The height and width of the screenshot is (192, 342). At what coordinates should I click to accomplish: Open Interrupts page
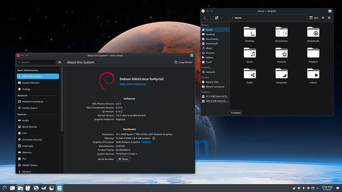(x=38, y=146)
